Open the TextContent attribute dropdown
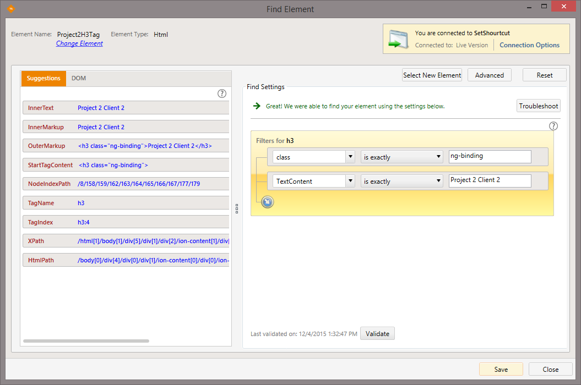Viewport: 581px width, 385px height. 350,181
